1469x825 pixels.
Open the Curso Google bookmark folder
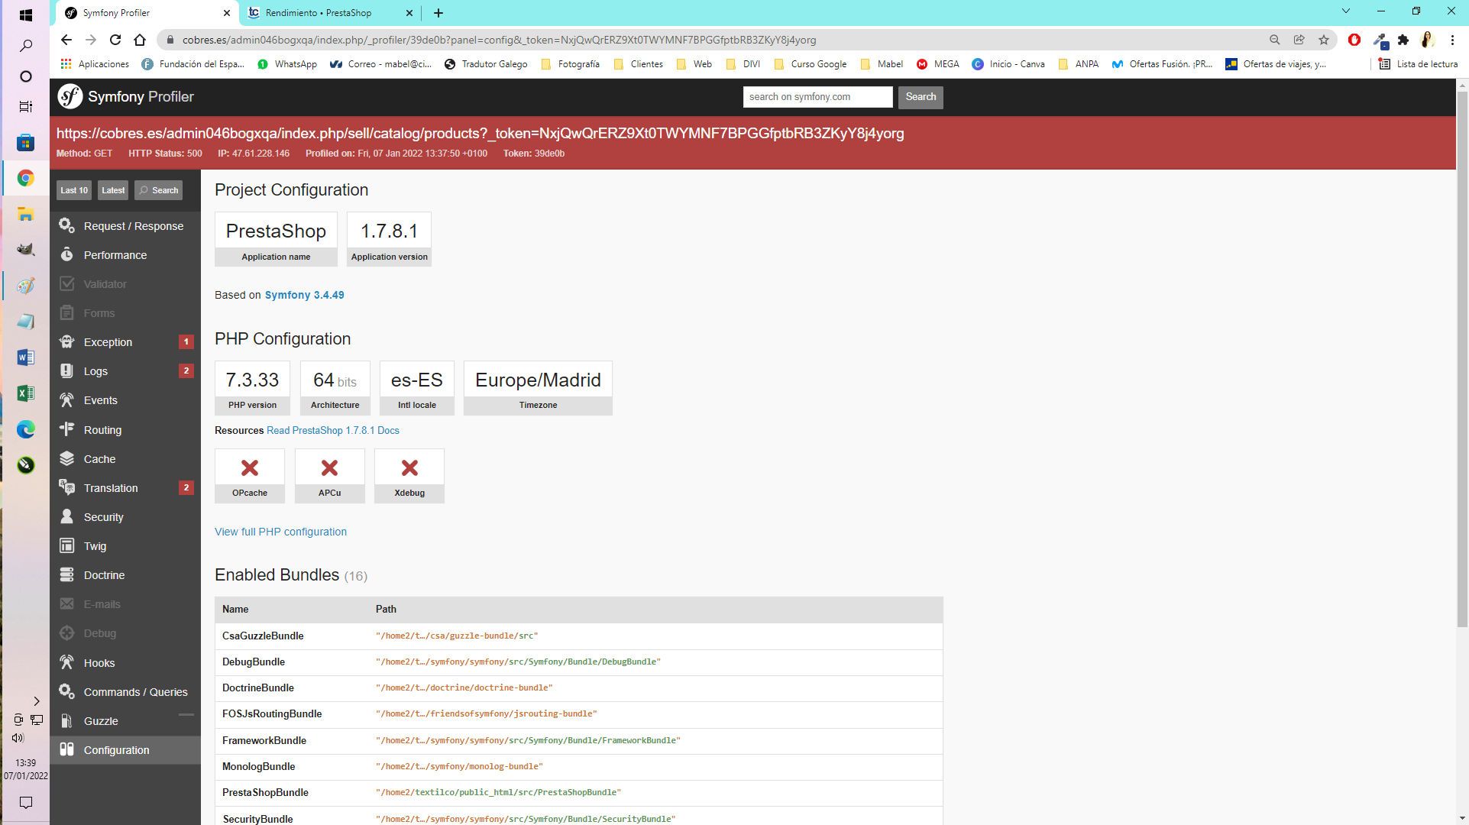click(x=810, y=64)
